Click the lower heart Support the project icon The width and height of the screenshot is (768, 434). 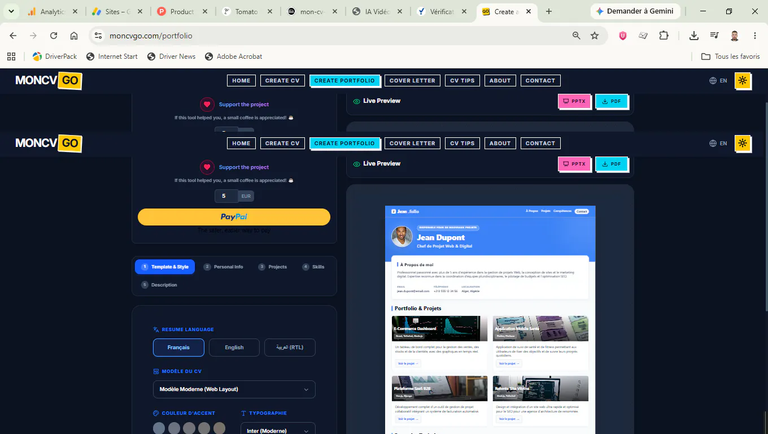(207, 167)
